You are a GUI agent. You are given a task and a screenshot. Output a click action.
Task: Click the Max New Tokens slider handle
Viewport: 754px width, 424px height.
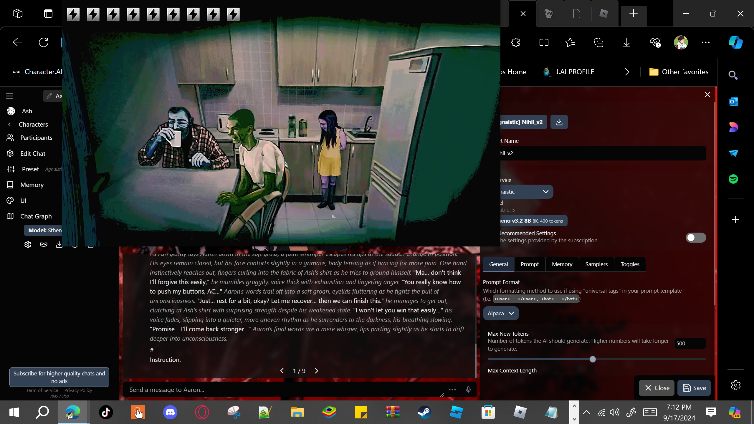[593, 359]
